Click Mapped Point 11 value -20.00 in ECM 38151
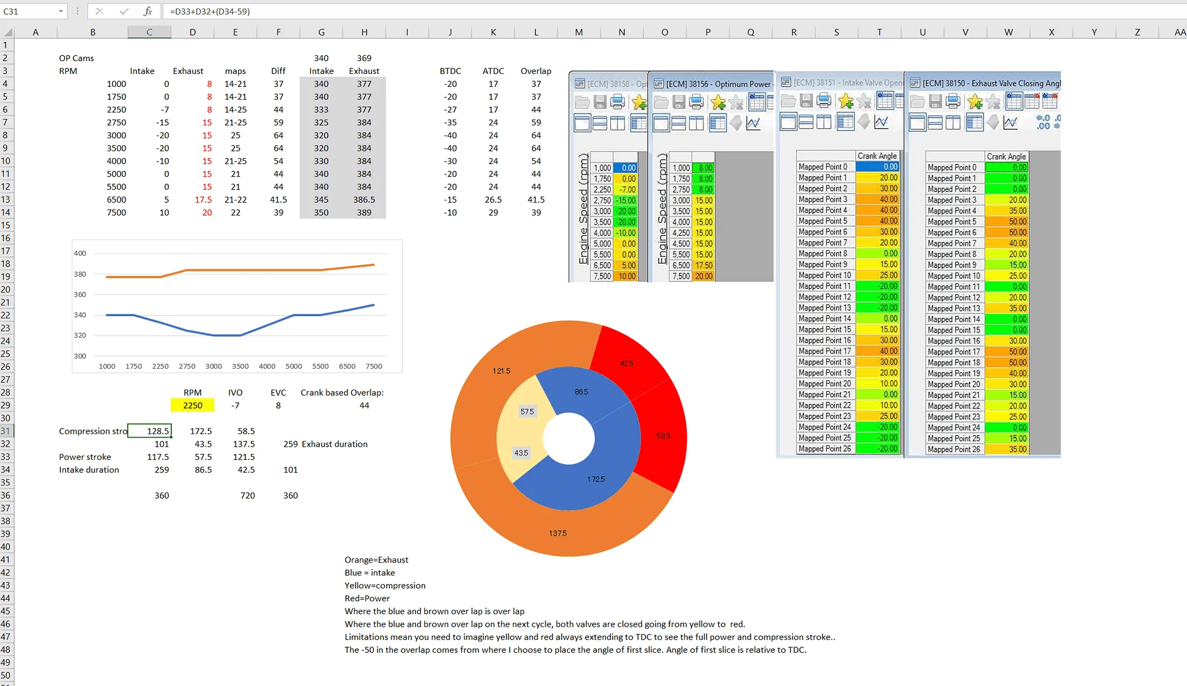This screenshot has width=1187, height=686. (877, 286)
